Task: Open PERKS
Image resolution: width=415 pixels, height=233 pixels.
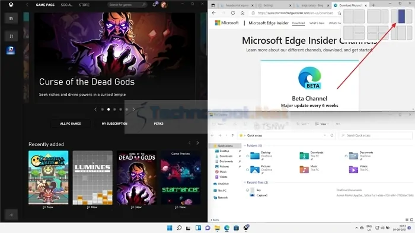Action: [x=159, y=124]
